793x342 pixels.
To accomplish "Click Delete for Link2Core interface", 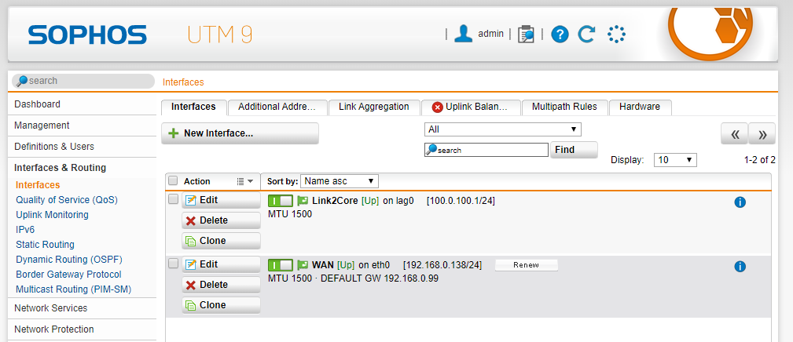I will pos(221,220).
